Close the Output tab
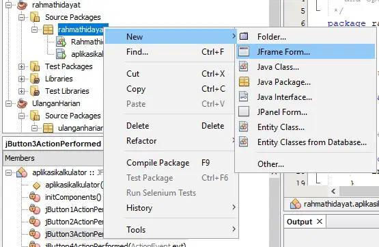 click(320, 221)
